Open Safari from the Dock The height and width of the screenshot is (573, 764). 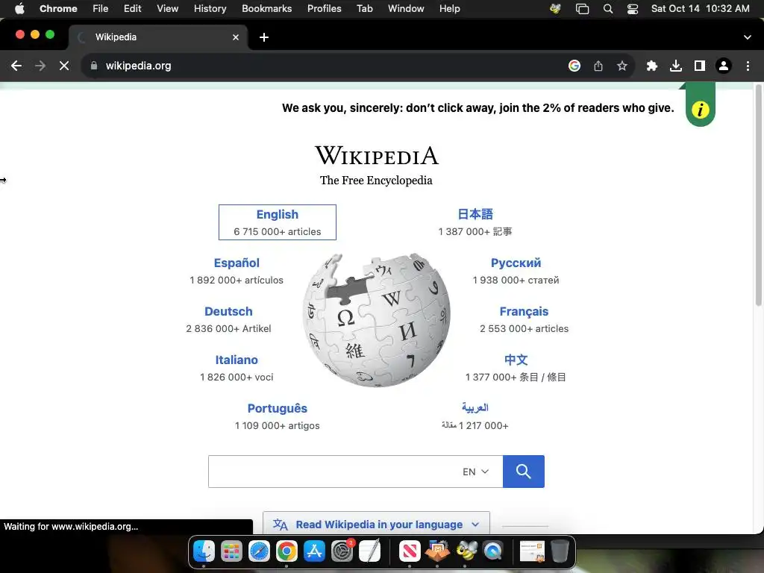tap(259, 551)
